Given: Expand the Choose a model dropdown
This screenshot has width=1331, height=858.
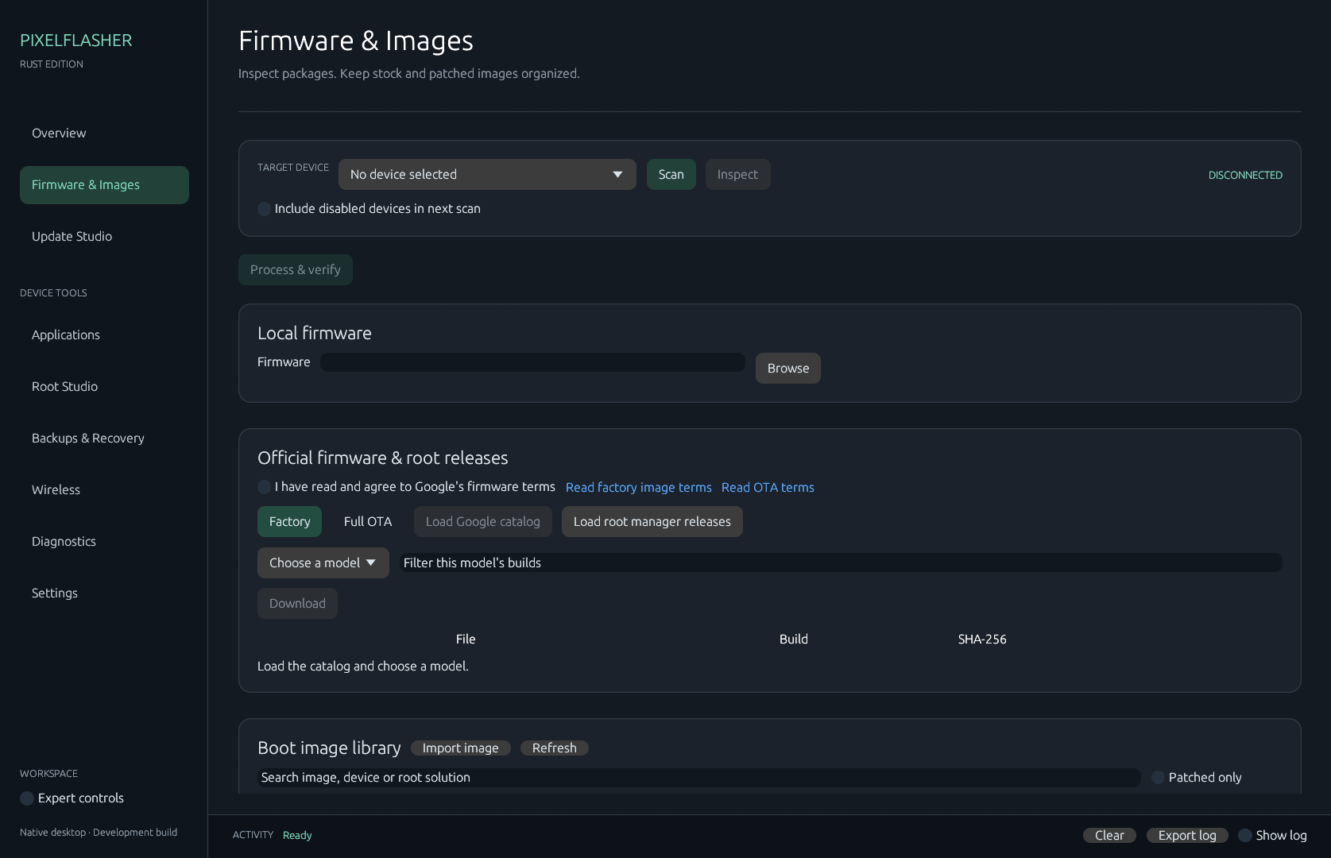Looking at the screenshot, I should [x=323, y=563].
